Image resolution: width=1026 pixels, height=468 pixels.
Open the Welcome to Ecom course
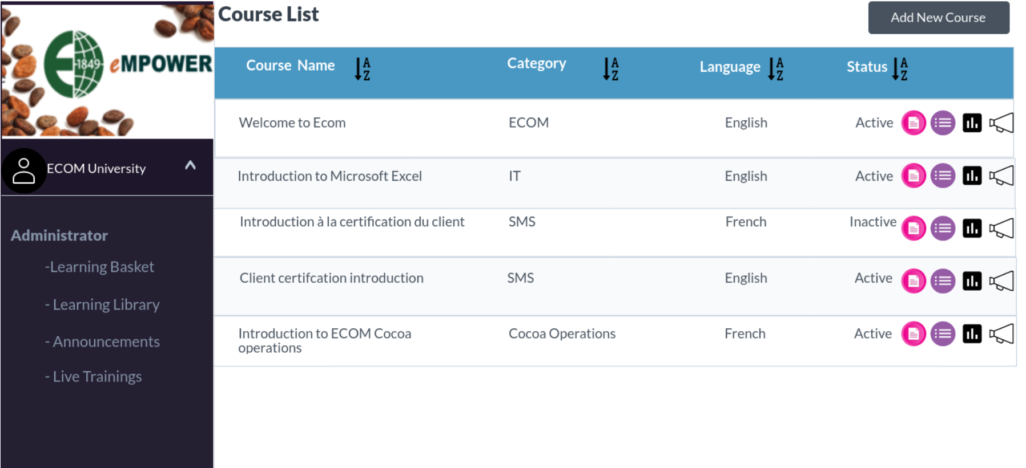[x=292, y=123]
